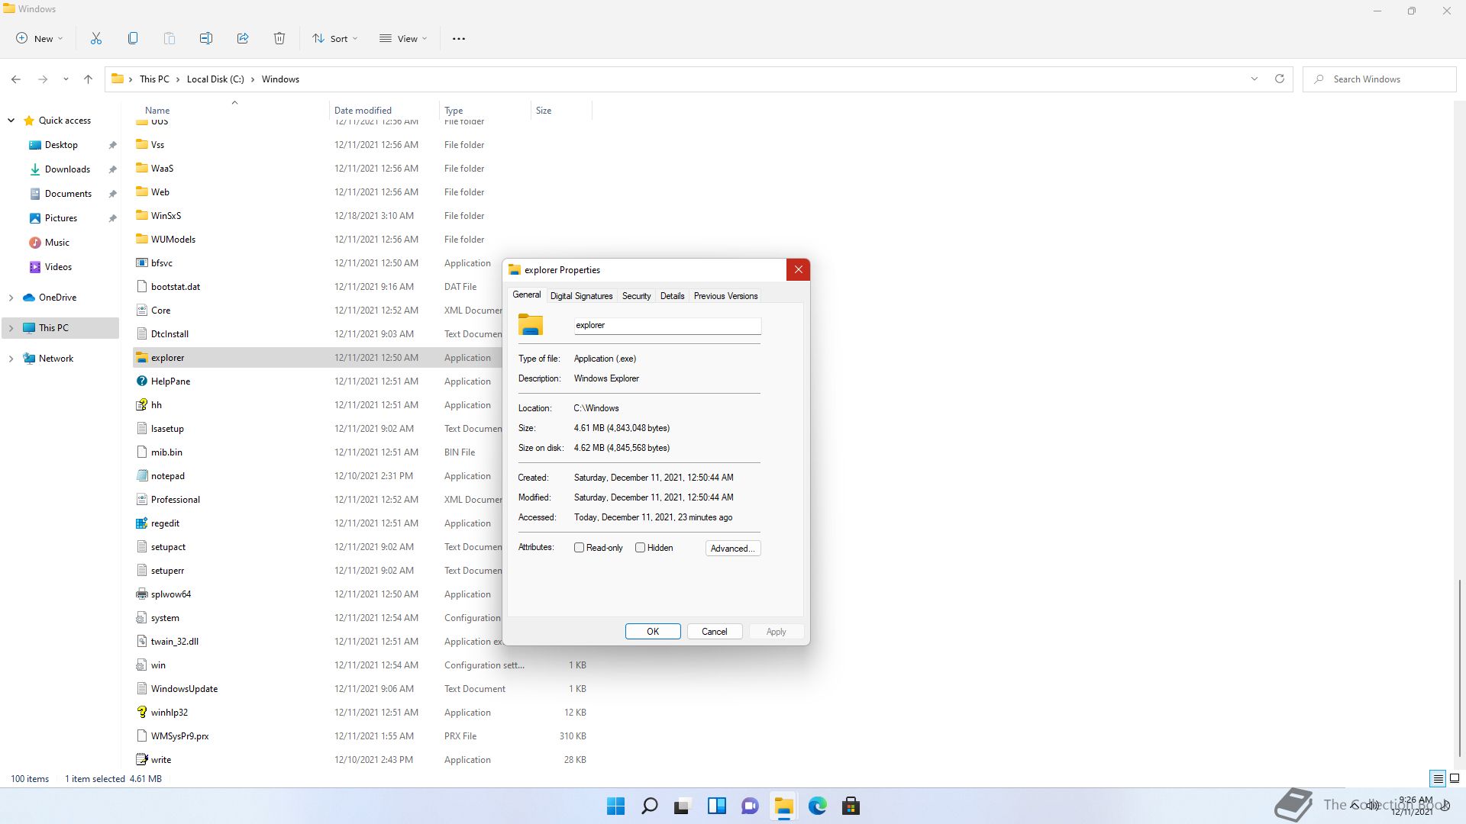Click OK in explorer Properties
Screen dimensions: 1466x824
tap(653, 632)
